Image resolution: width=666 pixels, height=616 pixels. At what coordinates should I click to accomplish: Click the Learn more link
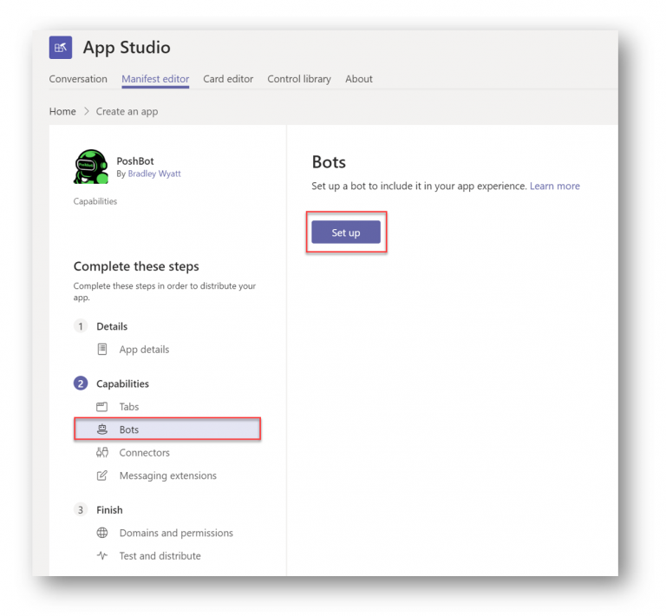(x=555, y=186)
